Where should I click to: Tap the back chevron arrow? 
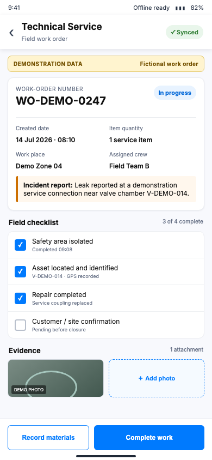click(x=11, y=33)
